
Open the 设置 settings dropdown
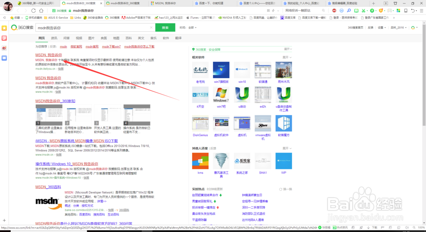[x=382, y=28]
